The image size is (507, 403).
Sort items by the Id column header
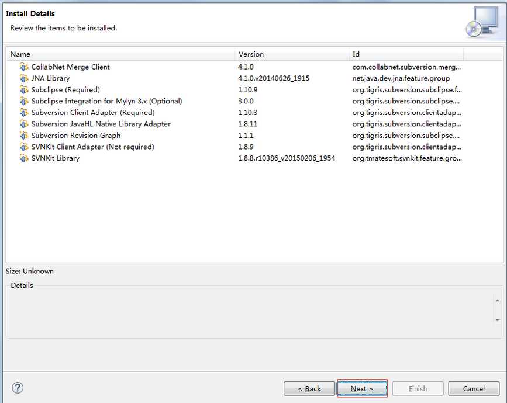406,54
